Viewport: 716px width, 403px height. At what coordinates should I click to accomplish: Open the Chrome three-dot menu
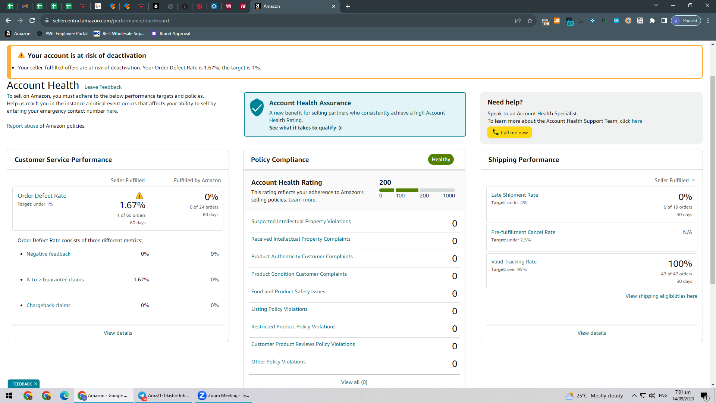pos(708,21)
